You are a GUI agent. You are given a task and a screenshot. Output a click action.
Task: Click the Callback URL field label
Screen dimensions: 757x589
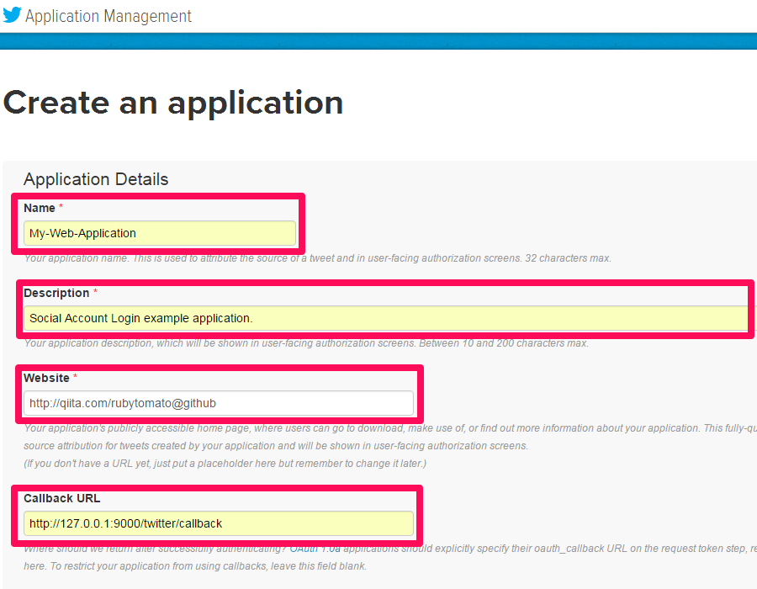(x=64, y=498)
